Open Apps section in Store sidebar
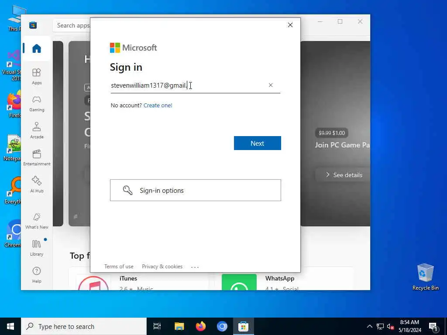Viewport: 447px width, 335px height. tap(37, 77)
